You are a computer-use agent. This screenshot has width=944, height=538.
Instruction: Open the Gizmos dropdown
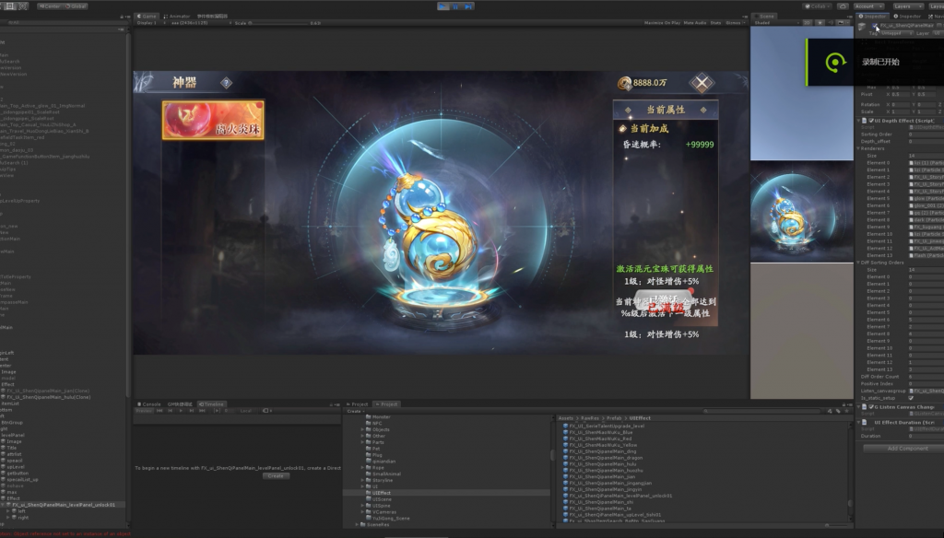click(x=735, y=23)
